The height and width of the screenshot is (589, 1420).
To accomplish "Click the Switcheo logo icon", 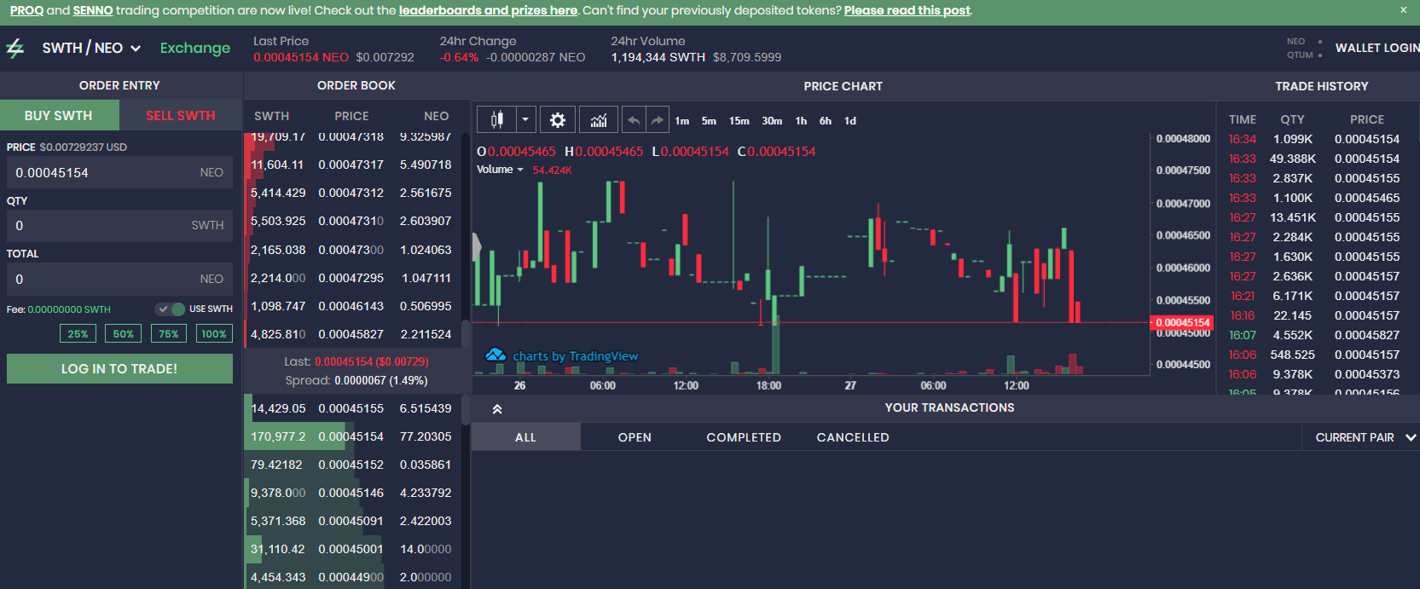I will coord(15,49).
